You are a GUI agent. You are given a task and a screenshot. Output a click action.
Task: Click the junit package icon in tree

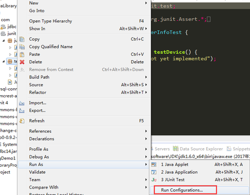3,34
